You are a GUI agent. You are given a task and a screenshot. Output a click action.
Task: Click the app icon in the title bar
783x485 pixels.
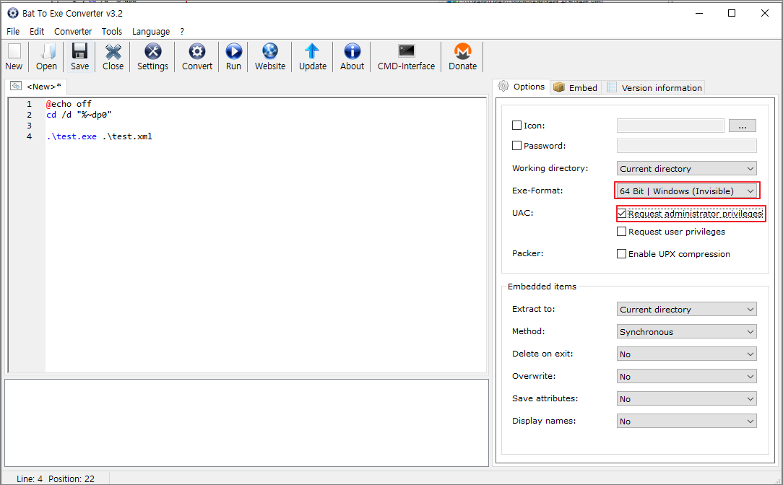pos(13,13)
